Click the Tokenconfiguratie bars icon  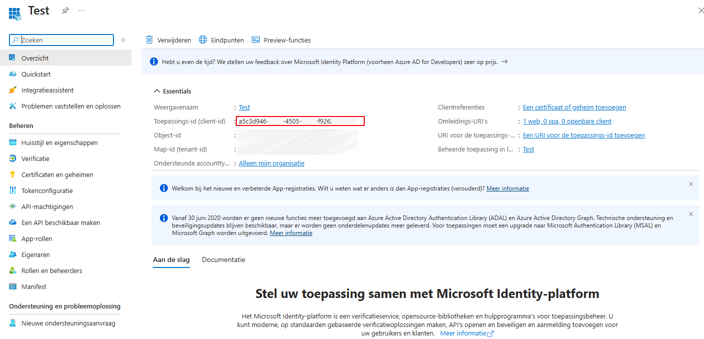tap(13, 190)
